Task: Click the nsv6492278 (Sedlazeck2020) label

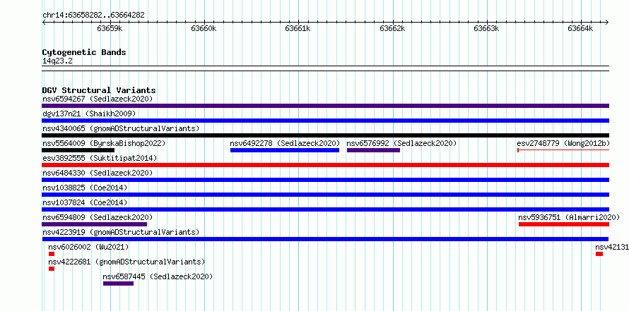Action: (285, 143)
